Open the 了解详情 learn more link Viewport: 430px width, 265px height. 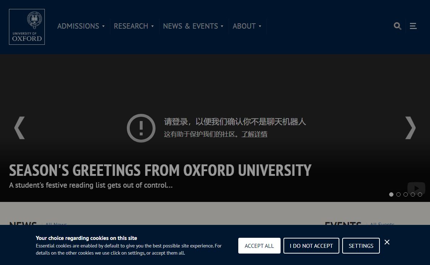pos(254,134)
